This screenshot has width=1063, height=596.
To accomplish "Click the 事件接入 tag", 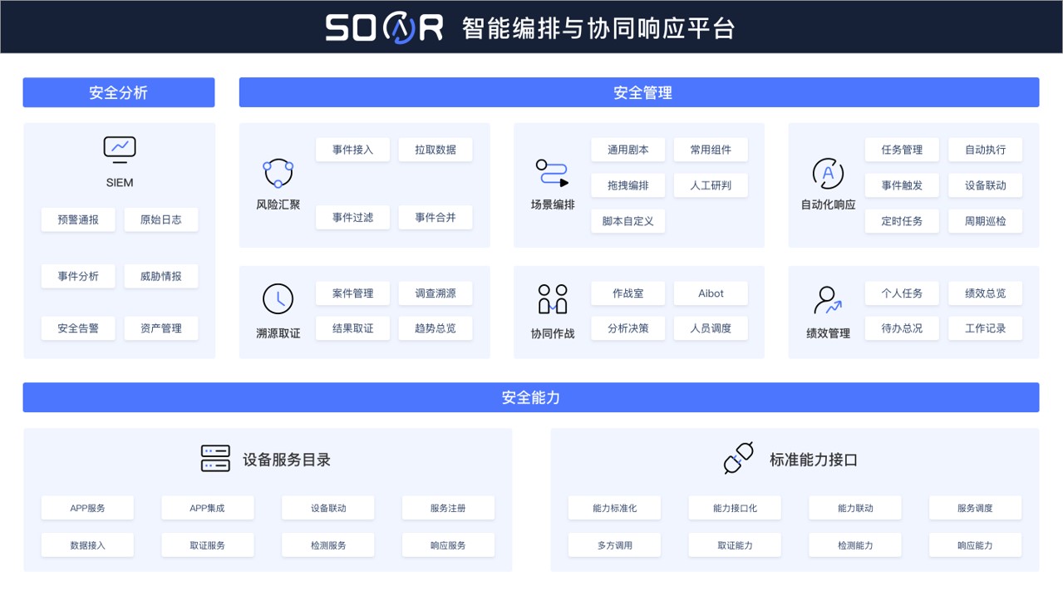I will click(352, 150).
